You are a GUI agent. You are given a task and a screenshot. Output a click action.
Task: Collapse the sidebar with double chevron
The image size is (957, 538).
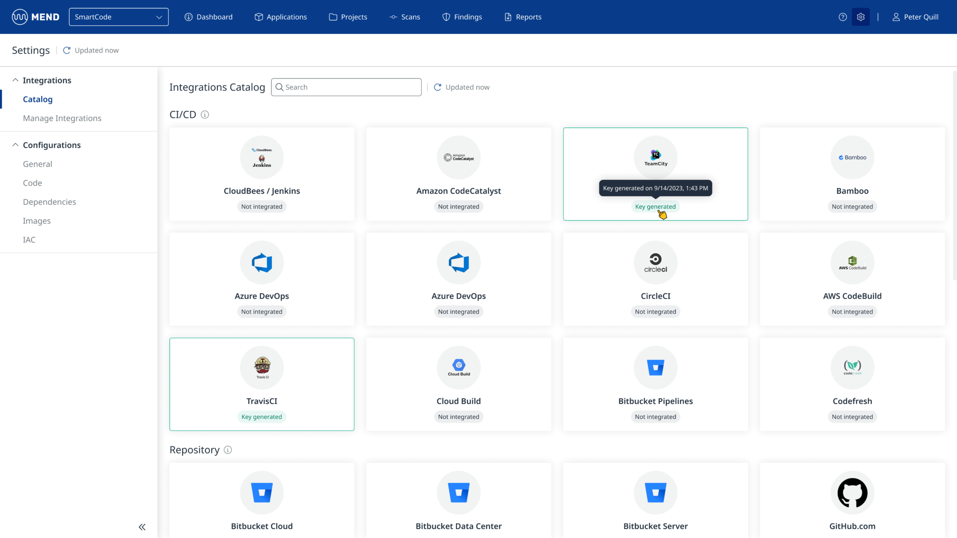[x=142, y=527]
